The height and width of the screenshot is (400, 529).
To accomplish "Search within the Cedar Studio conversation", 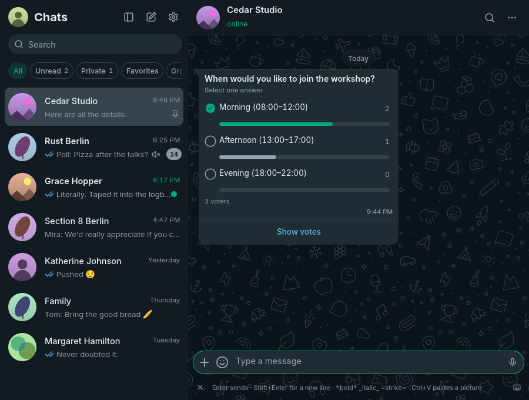I will 490,18.
